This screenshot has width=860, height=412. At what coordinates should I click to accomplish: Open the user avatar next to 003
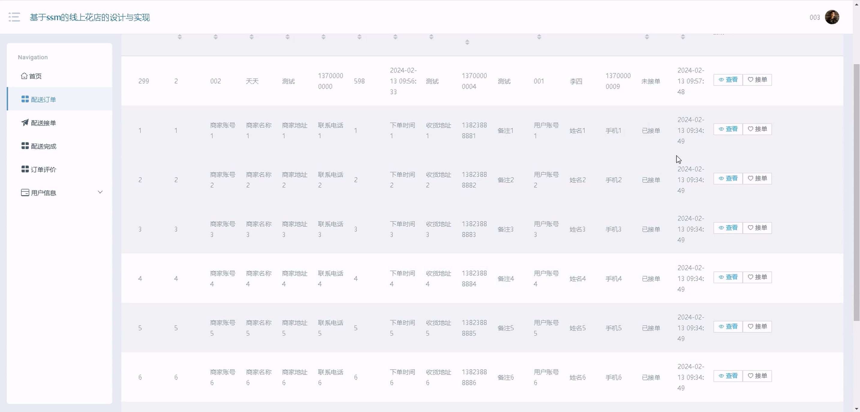pos(832,17)
